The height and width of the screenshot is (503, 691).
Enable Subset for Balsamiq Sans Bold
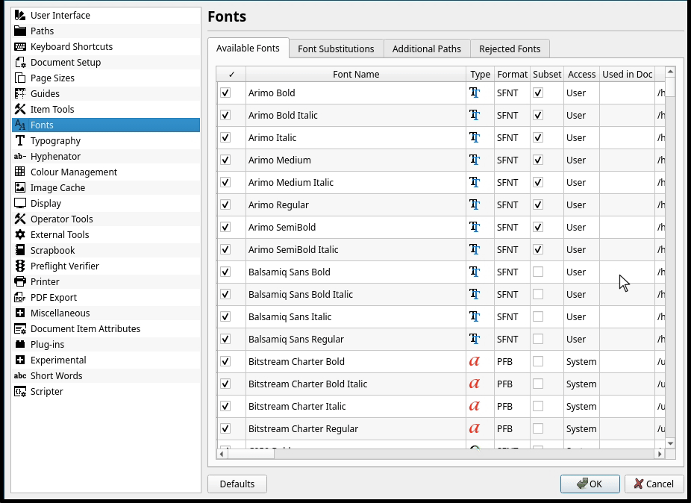538,272
